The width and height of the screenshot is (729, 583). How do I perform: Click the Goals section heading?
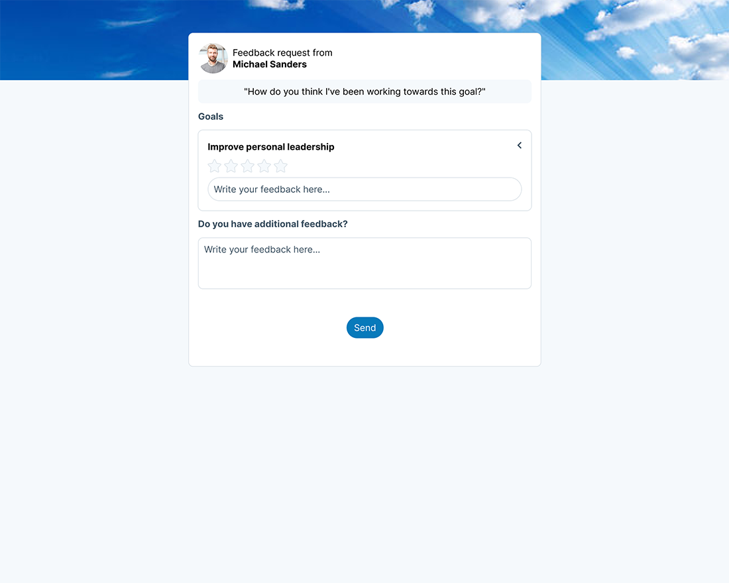[211, 117]
